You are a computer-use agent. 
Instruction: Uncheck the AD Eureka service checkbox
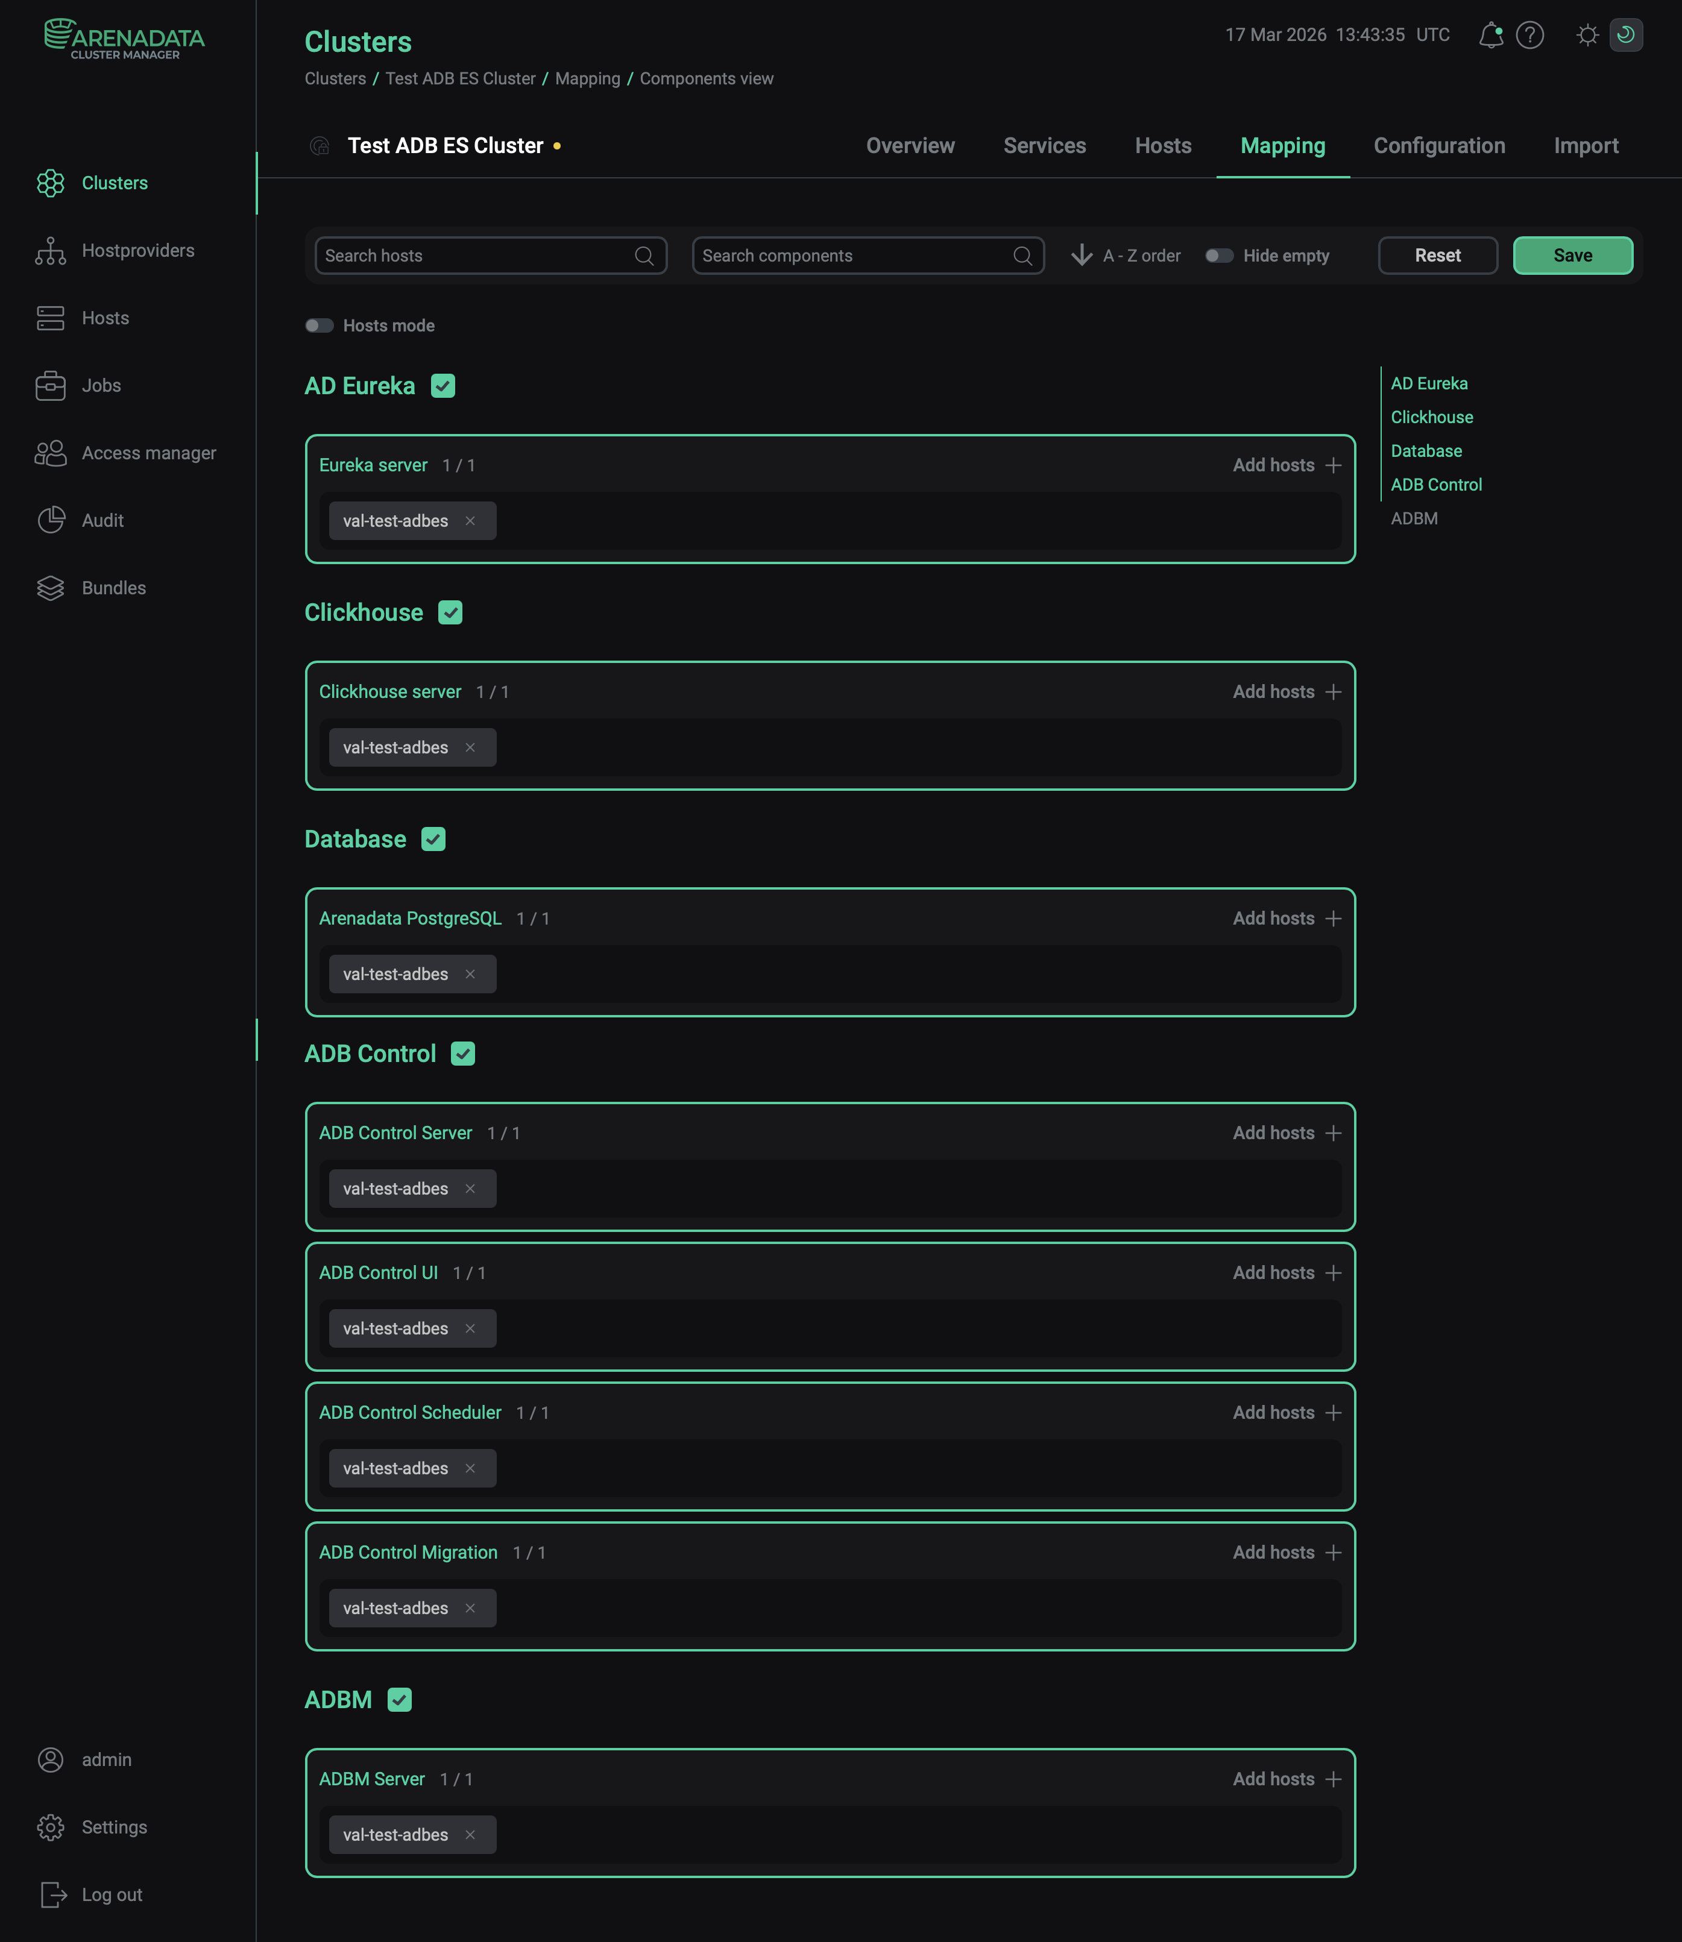click(443, 386)
